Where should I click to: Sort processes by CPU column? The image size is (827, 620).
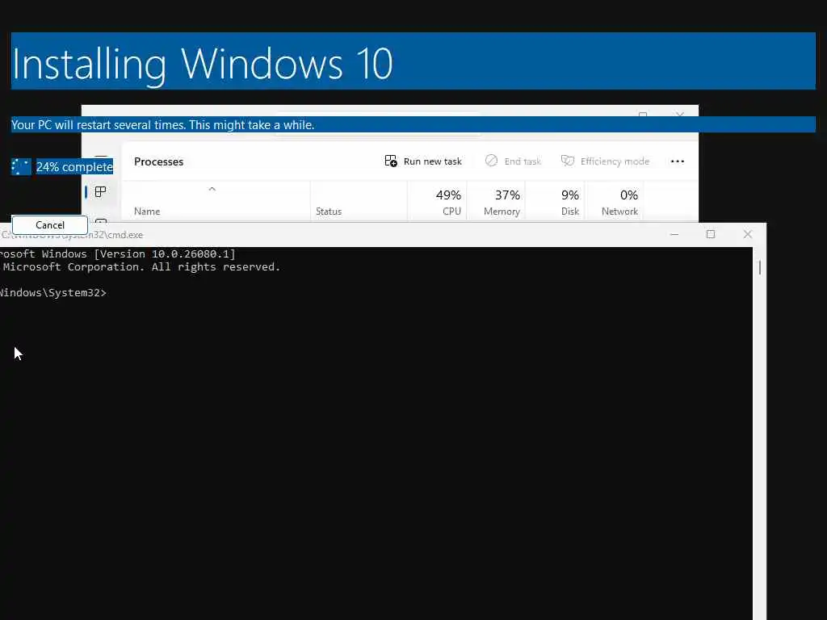coord(437,202)
